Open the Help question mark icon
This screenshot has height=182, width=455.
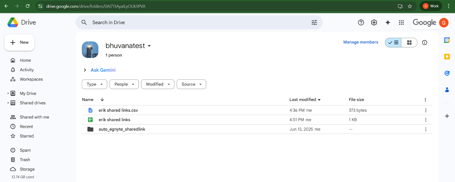coord(361,22)
